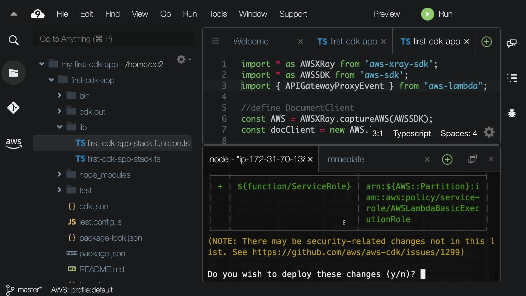Open the editor preferences gear in the status bar
Viewport: 526px width, 296px height.
click(x=489, y=133)
